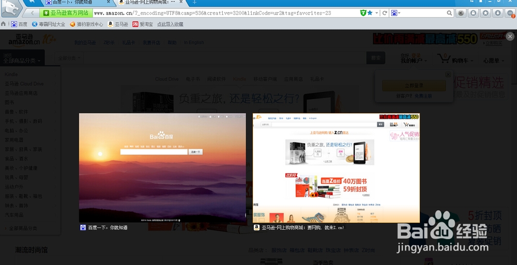Image resolution: width=517 pixels, height=265 pixels.
Task: Select the 亚马逊-网上购物商城 tab
Action: pyautogui.click(x=147, y=2)
